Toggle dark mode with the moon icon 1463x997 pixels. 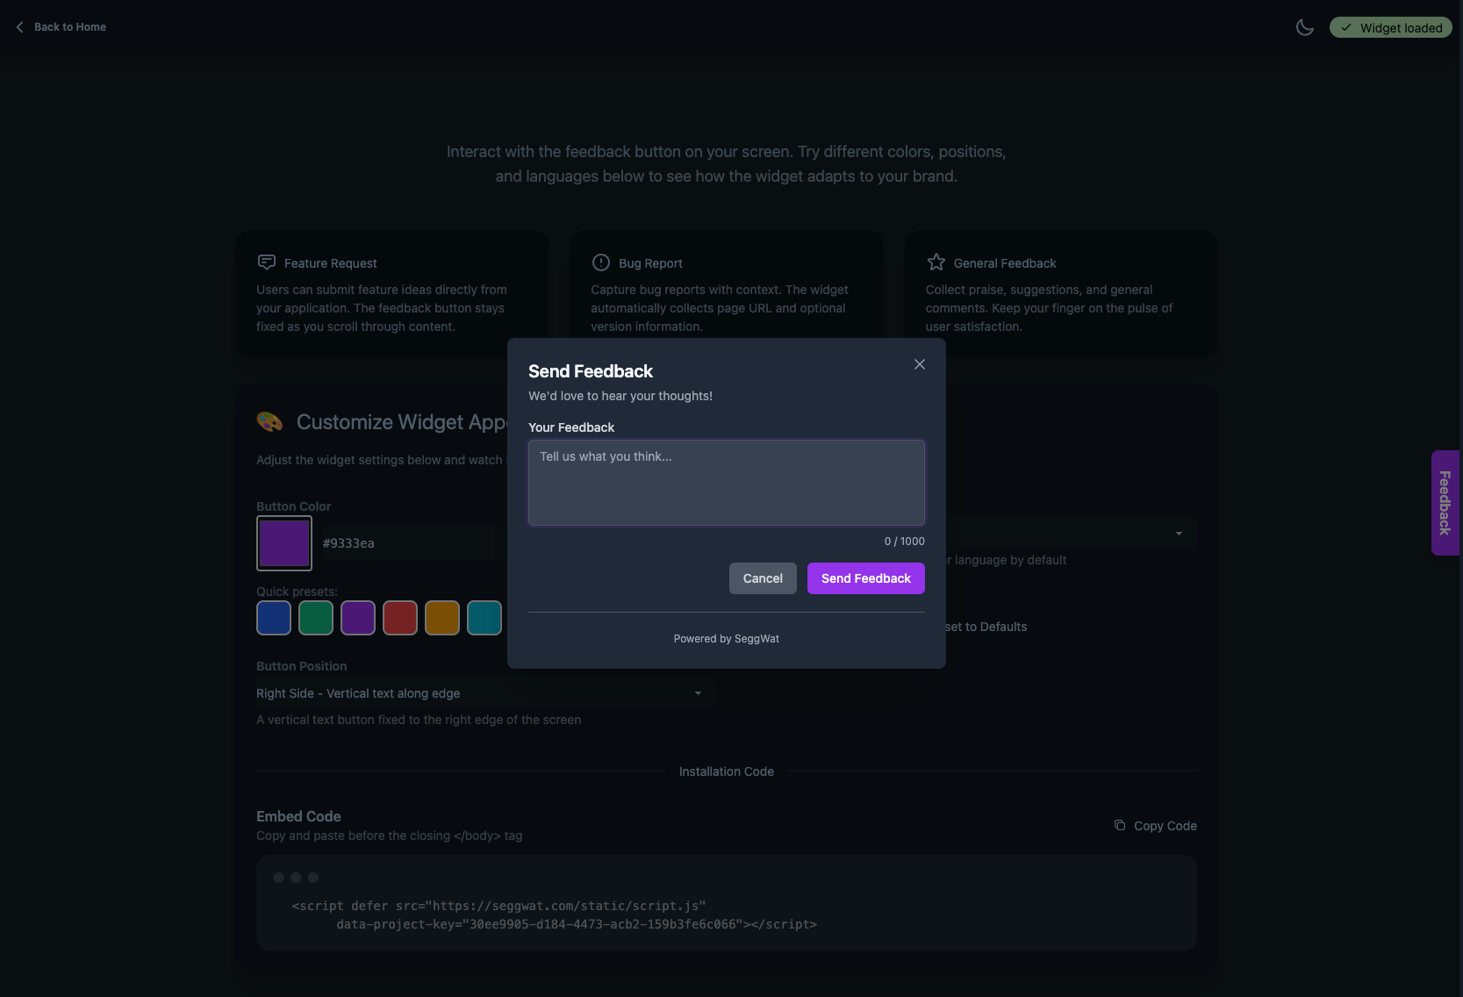(1304, 27)
